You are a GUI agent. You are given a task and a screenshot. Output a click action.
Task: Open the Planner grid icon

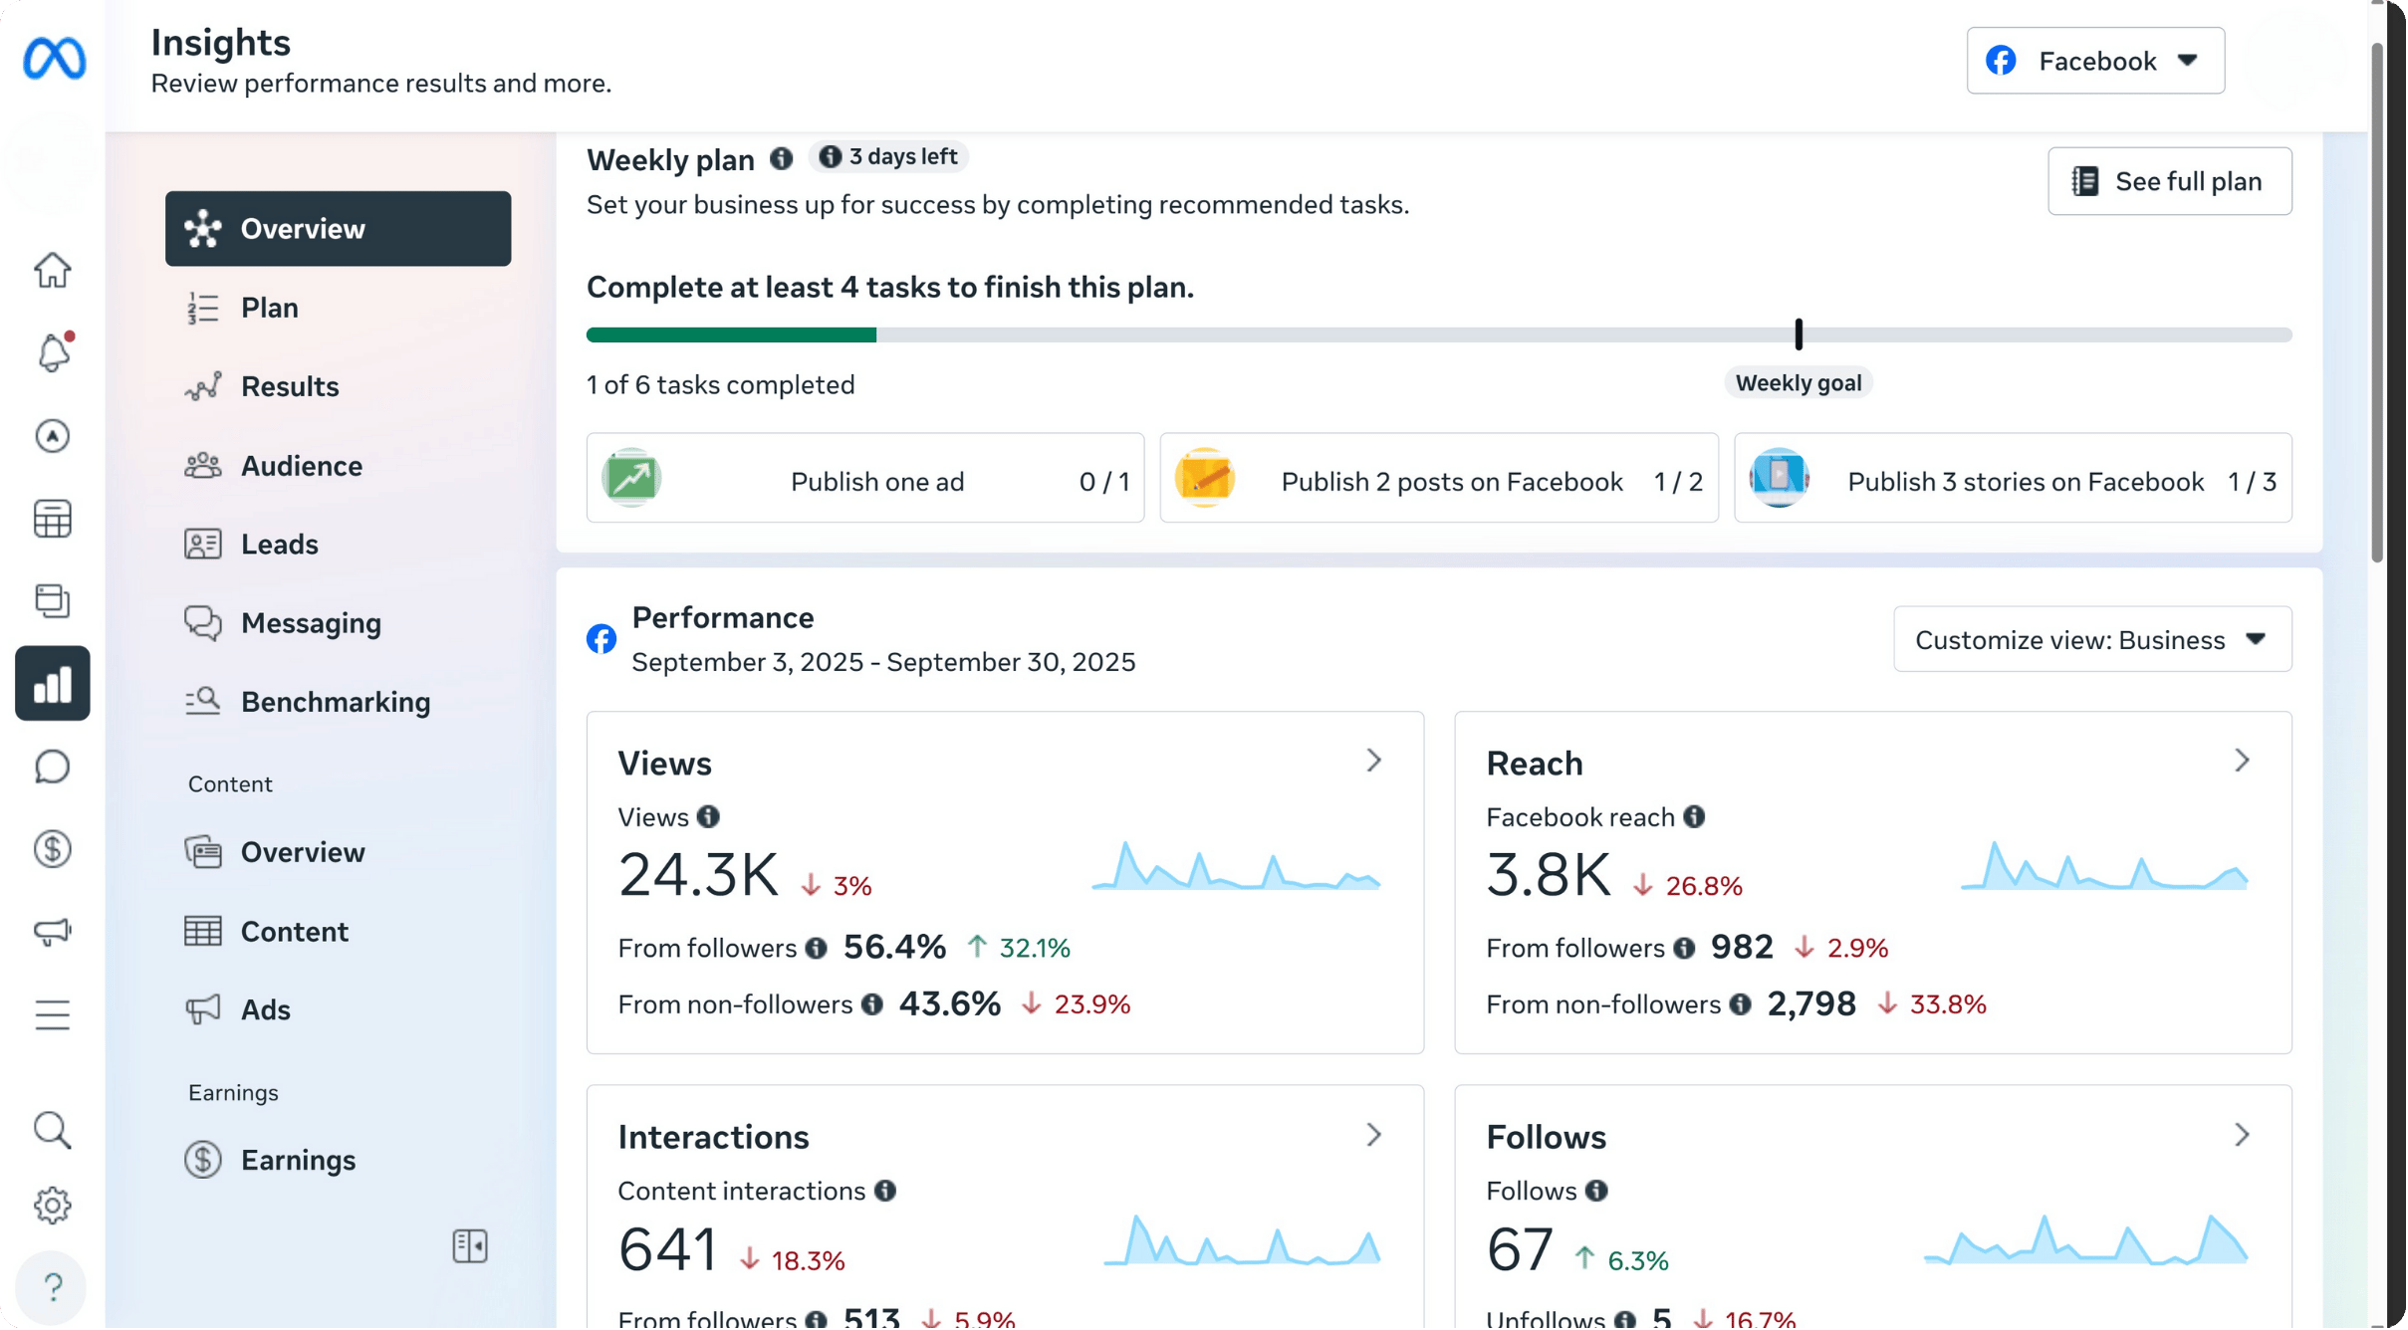[x=52, y=518]
